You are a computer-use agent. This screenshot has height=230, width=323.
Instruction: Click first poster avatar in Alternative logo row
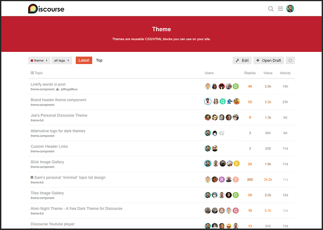[x=208, y=133]
